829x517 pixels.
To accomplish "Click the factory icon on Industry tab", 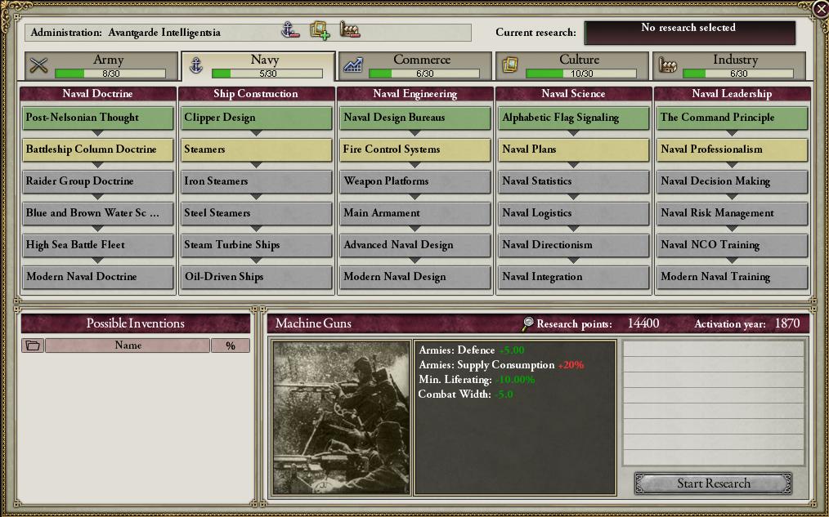I will [668, 65].
